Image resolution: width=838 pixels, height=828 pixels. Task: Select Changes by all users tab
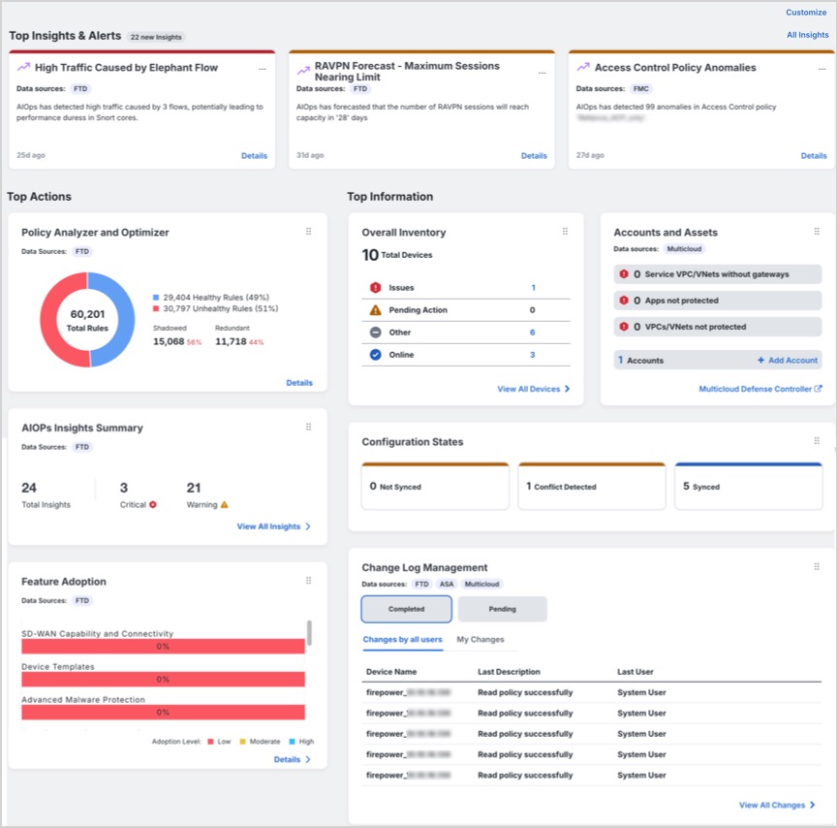click(x=402, y=640)
